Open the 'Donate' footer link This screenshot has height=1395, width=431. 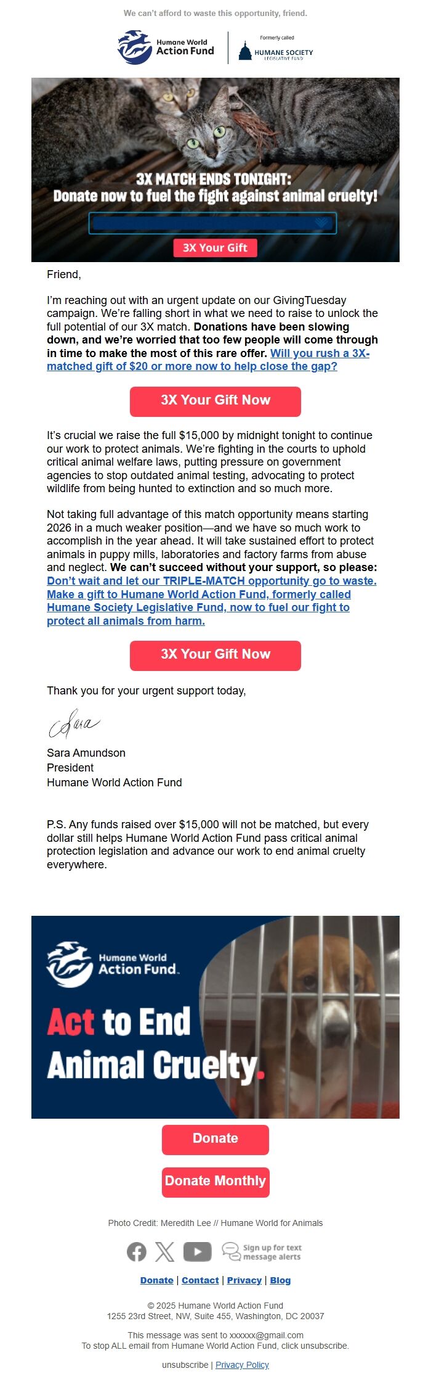[157, 1280]
